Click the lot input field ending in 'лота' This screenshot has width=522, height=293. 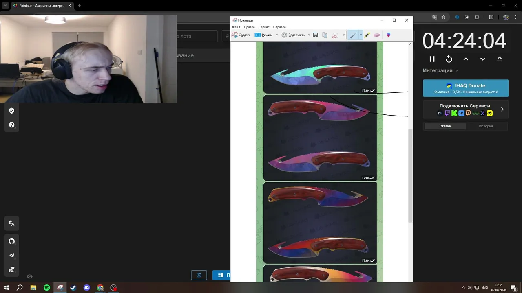click(x=197, y=36)
